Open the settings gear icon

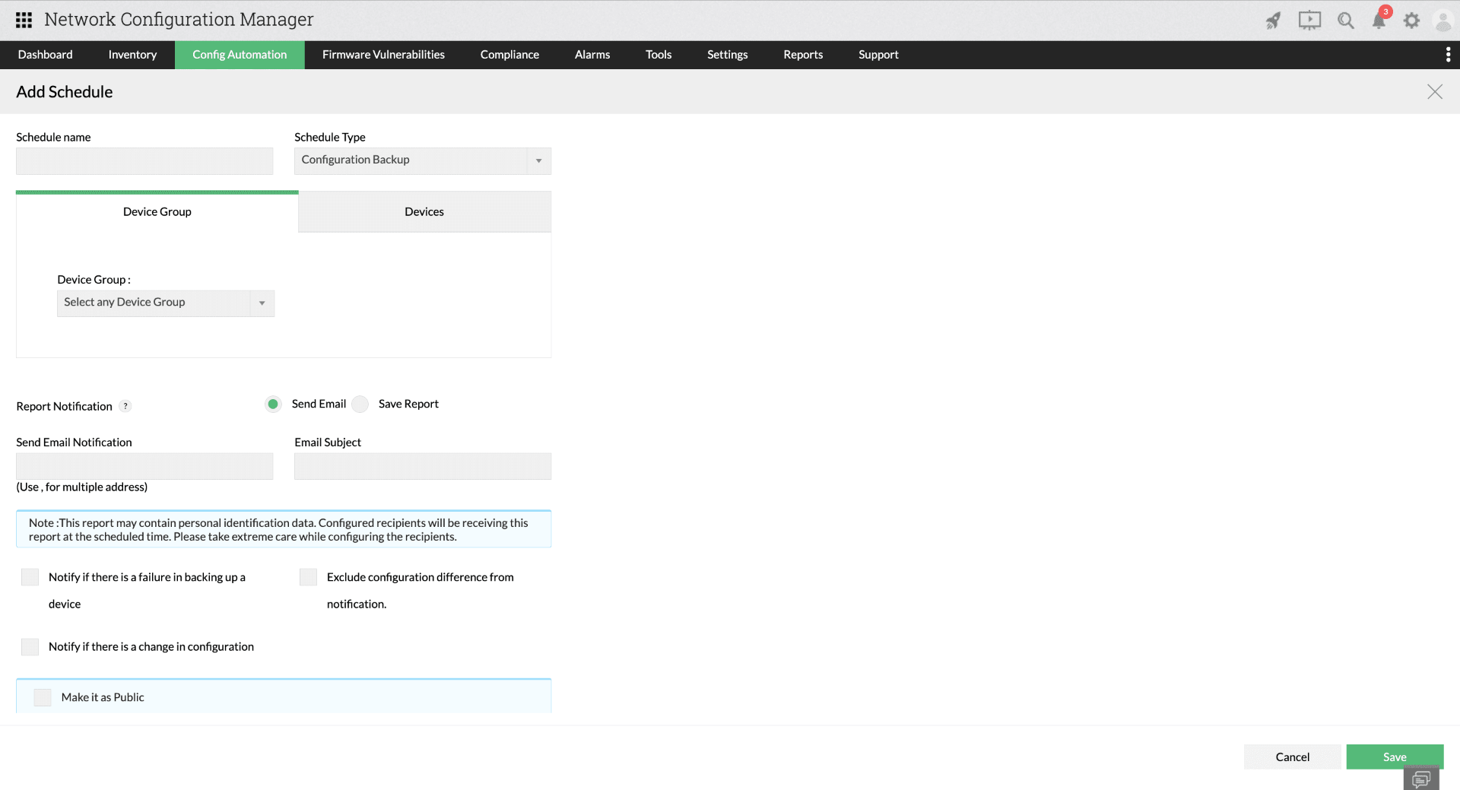click(1412, 21)
